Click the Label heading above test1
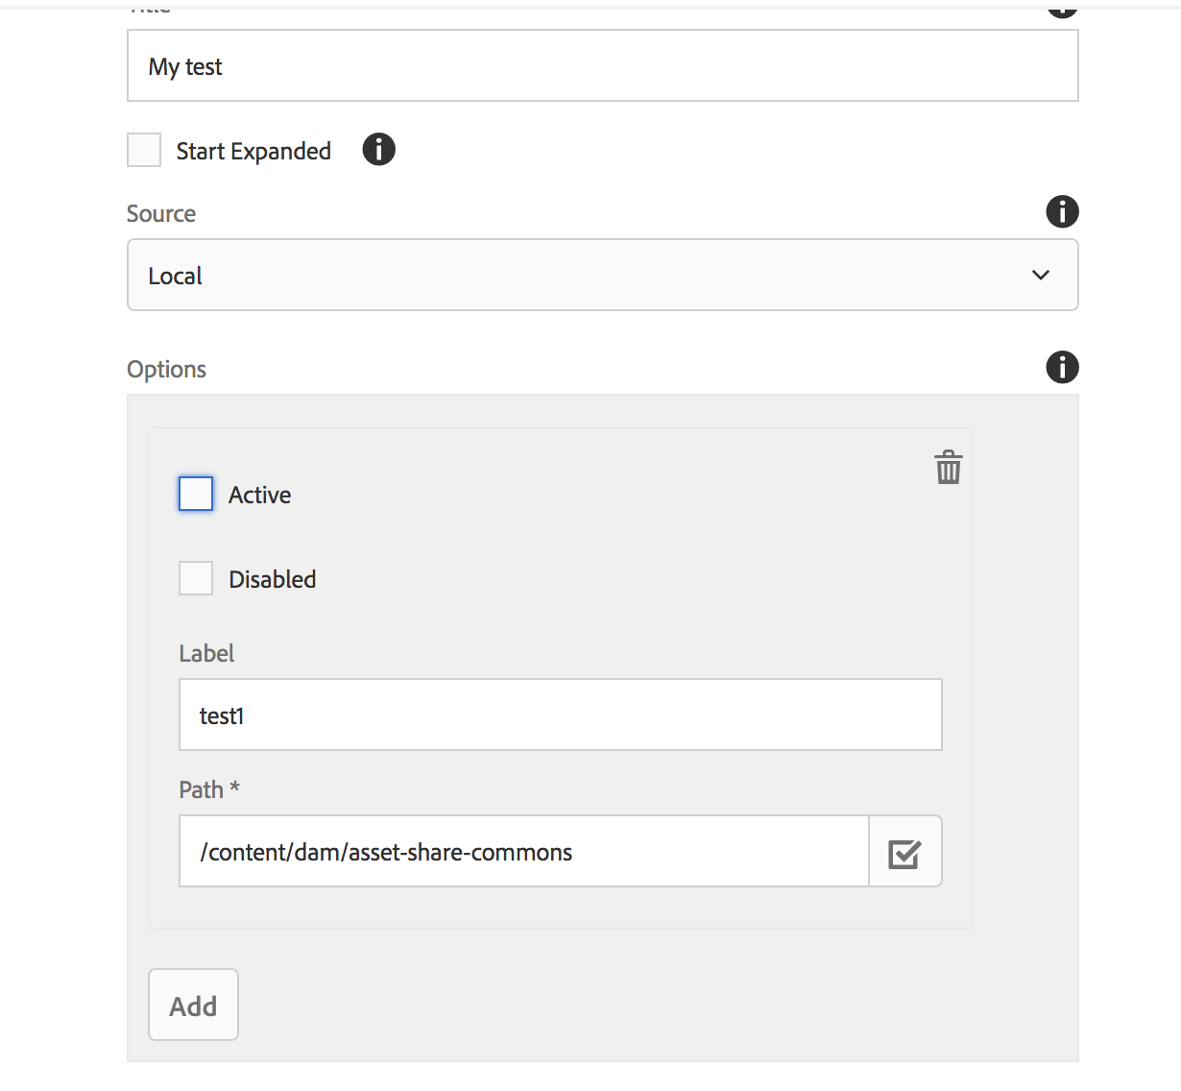The height and width of the screenshot is (1091, 1181). (205, 653)
